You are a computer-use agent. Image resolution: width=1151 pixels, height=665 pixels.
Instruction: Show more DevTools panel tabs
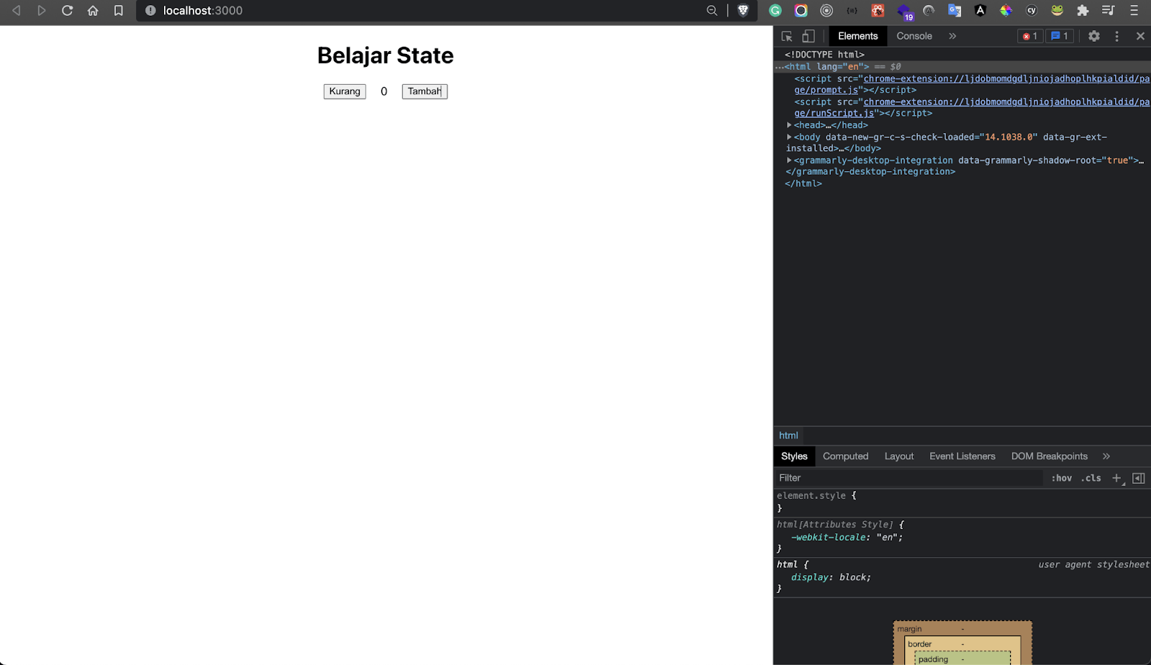(x=952, y=36)
